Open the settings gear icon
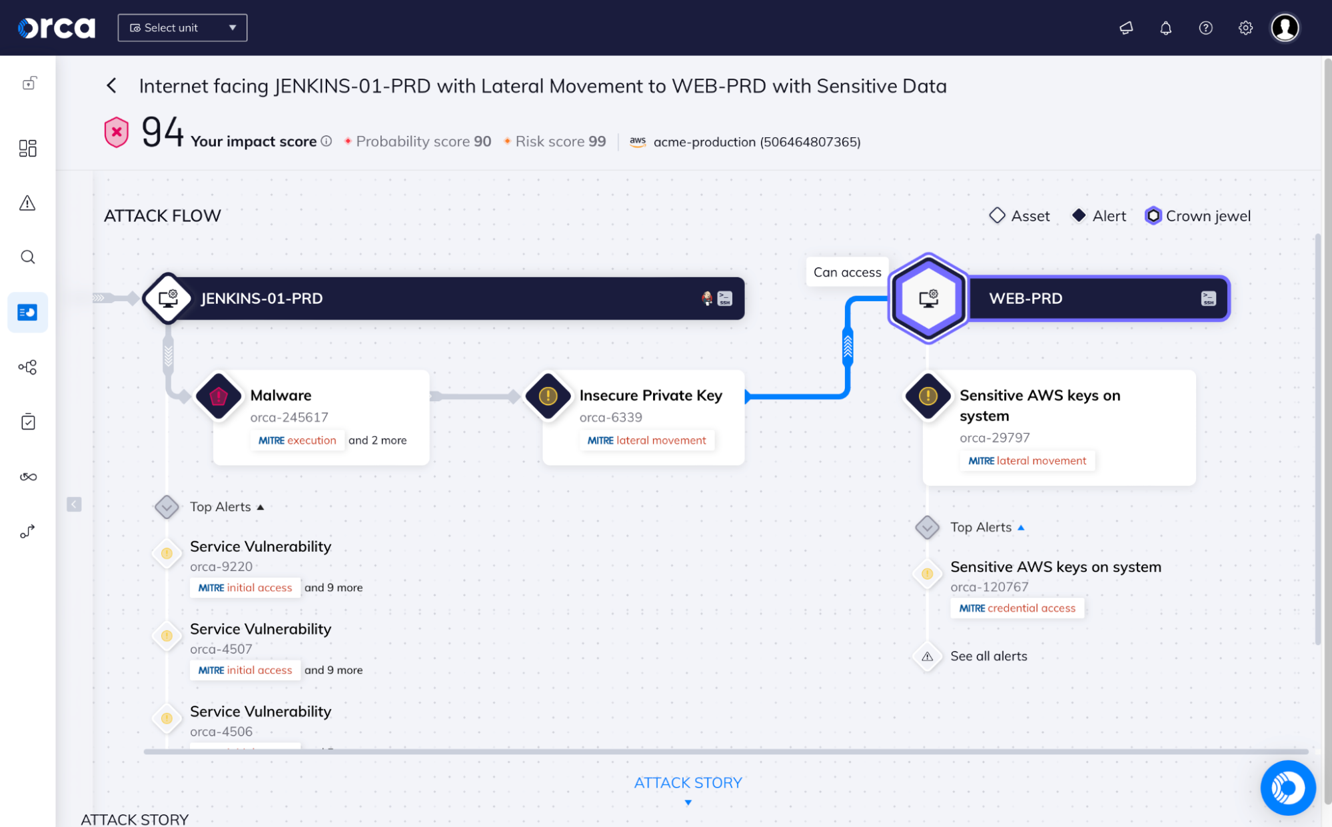This screenshot has height=827, width=1332. 1245,27
